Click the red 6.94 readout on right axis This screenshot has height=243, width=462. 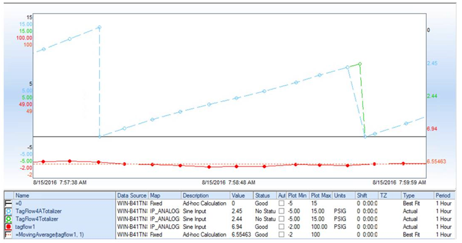432,129
